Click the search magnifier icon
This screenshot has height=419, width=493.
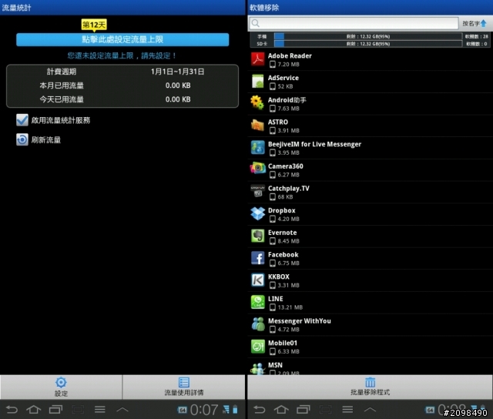[256, 23]
